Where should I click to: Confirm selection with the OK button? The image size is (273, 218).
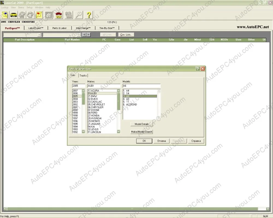pyautogui.click(x=144, y=141)
